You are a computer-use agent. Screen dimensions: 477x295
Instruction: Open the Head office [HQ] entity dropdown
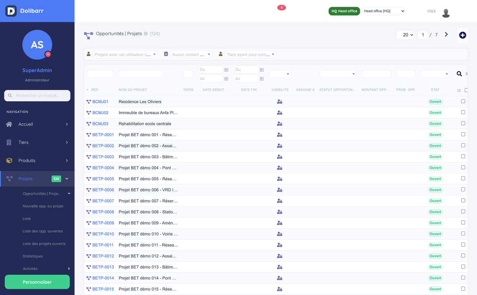(x=384, y=11)
